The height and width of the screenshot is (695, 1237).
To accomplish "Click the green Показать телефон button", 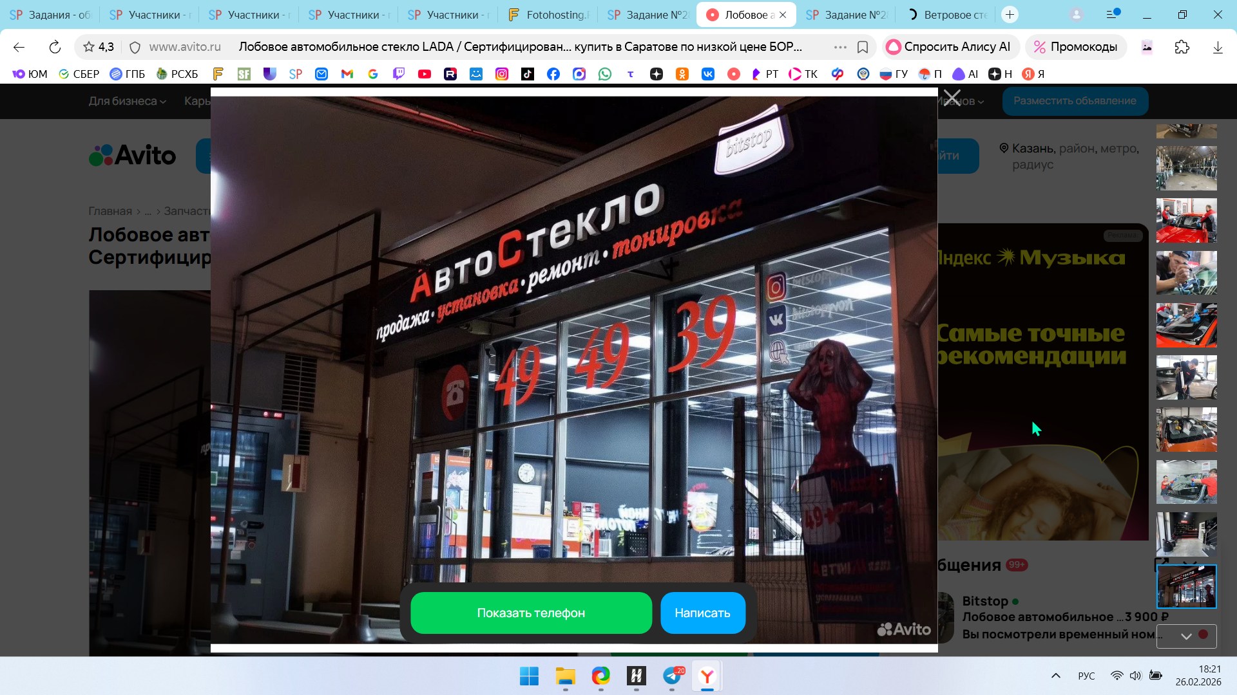I will click(x=531, y=613).
